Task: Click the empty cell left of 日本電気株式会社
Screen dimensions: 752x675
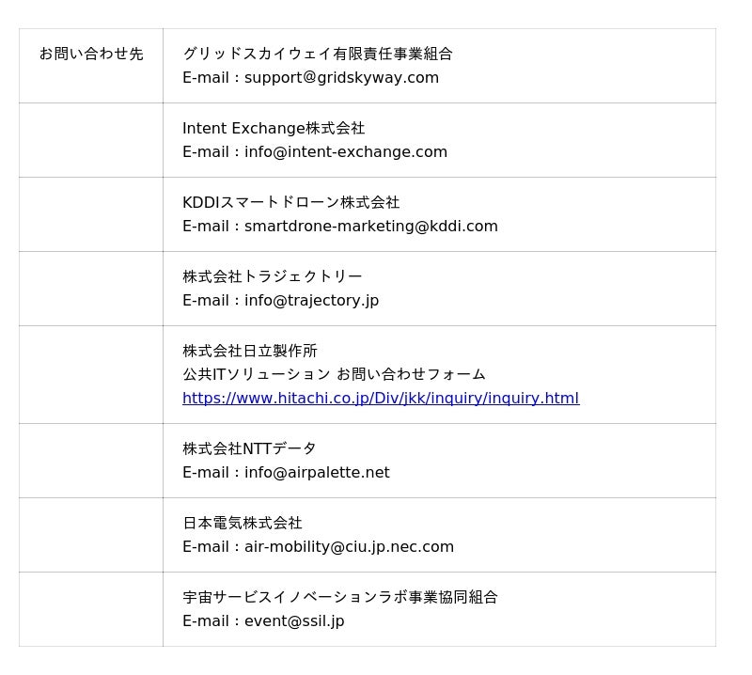Action: (91, 535)
